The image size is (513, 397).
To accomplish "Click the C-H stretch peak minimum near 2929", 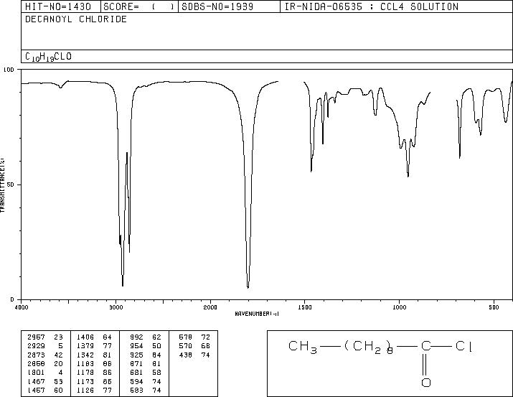I will (123, 285).
